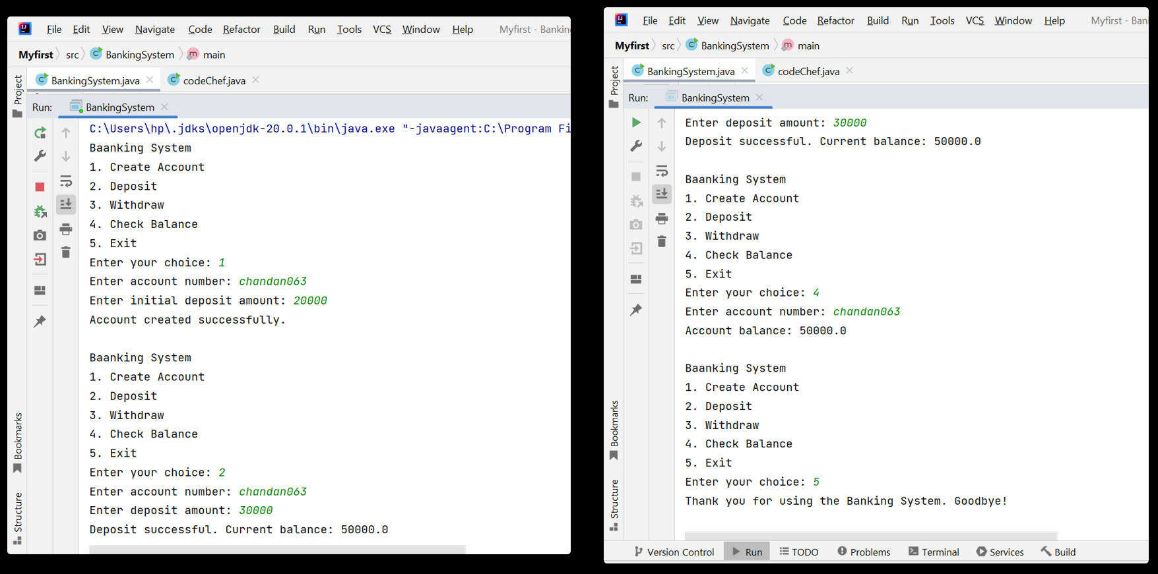The width and height of the screenshot is (1158, 574).
Task: Clear console with trash icon, left window
Action: point(66,252)
